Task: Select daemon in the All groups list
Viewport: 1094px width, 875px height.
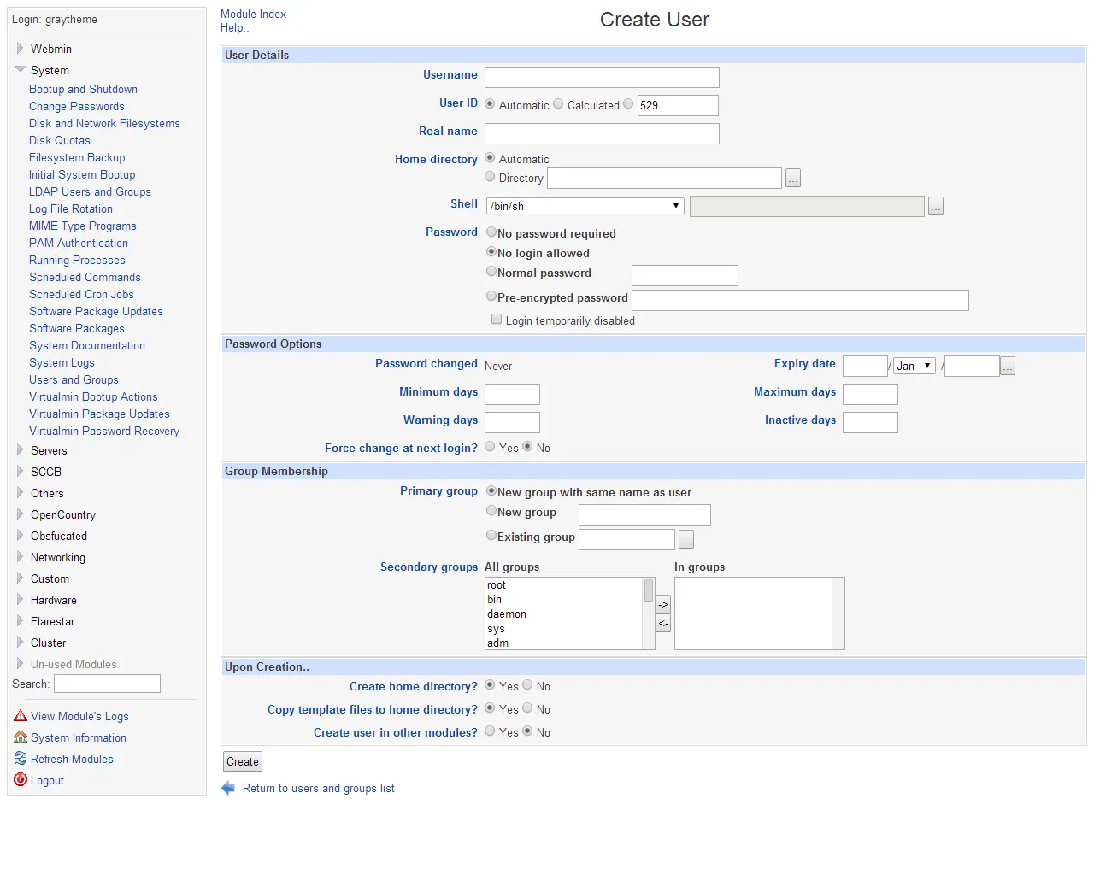Action: click(x=507, y=614)
